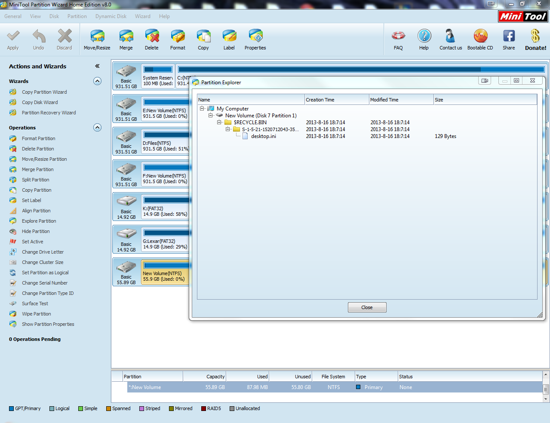Image resolution: width=550 pixels, height=423 pixels.
Task: Open the Partition Recovery Wizard link
Action: point(49,113)
